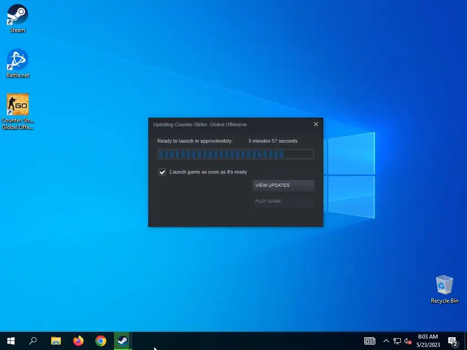Click the muted volume tray icon
The width and height of the screenshot is (467, 350).
click(408, 341)
